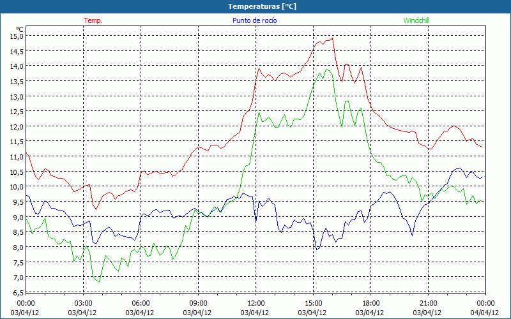This screenshot has width=511, height=319.
Task: Click the 9,0 y-axis value
Action: click(19, 217)
